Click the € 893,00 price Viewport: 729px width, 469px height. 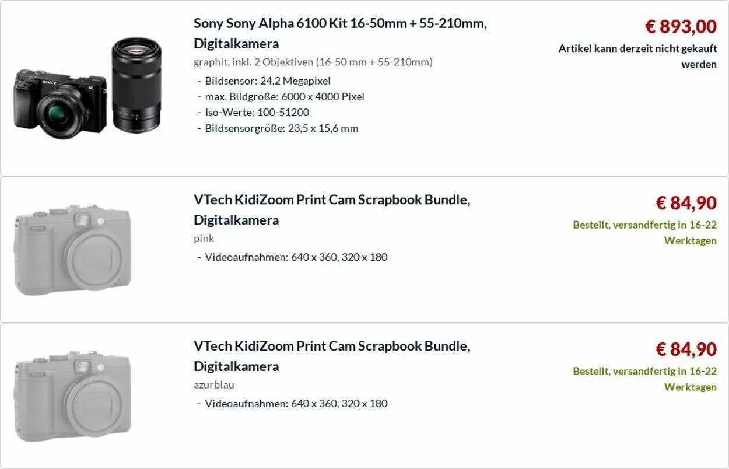click(681, 26)
